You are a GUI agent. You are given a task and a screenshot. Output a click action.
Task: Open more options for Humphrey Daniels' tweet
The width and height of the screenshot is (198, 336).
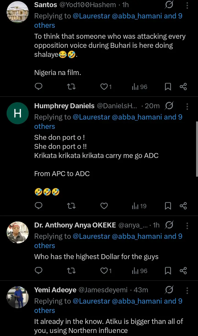tap(187, 106)
